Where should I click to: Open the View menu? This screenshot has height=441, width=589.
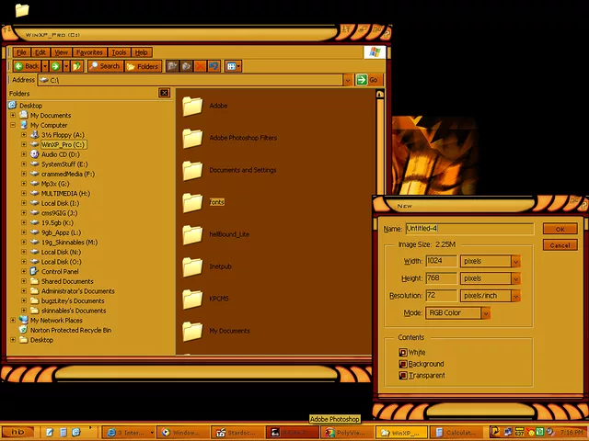[x=61, y=52]
